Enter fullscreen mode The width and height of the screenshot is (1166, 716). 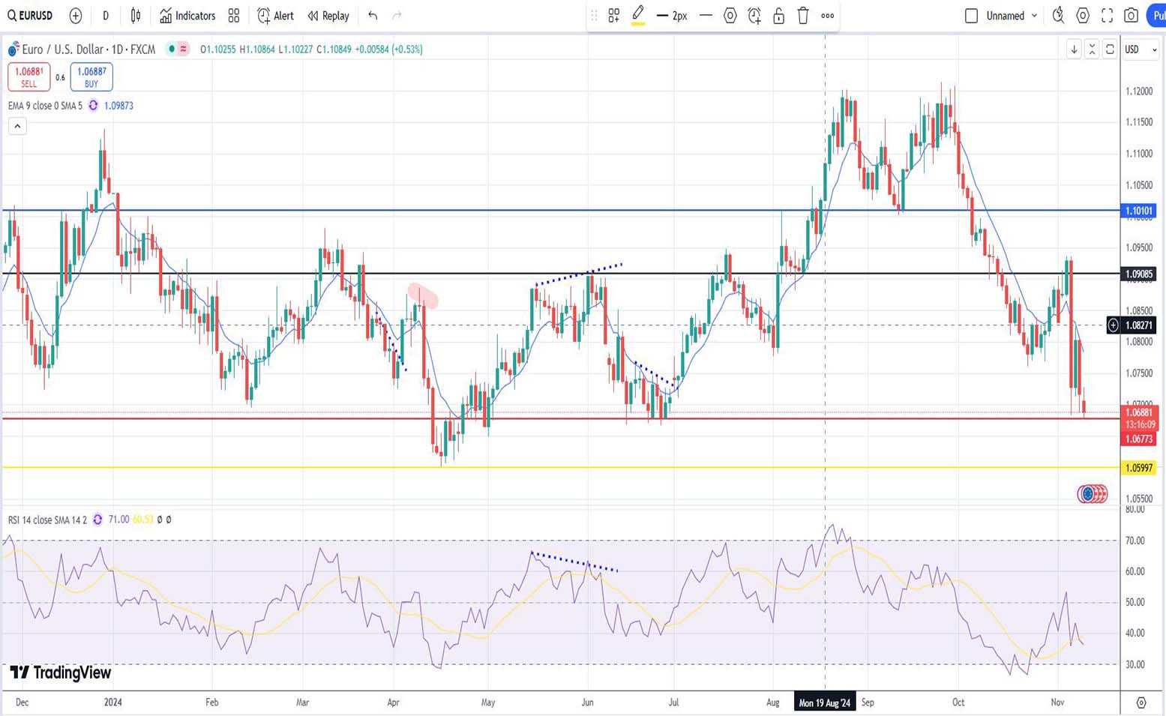pyautogui.click(x=1107, y=16)
